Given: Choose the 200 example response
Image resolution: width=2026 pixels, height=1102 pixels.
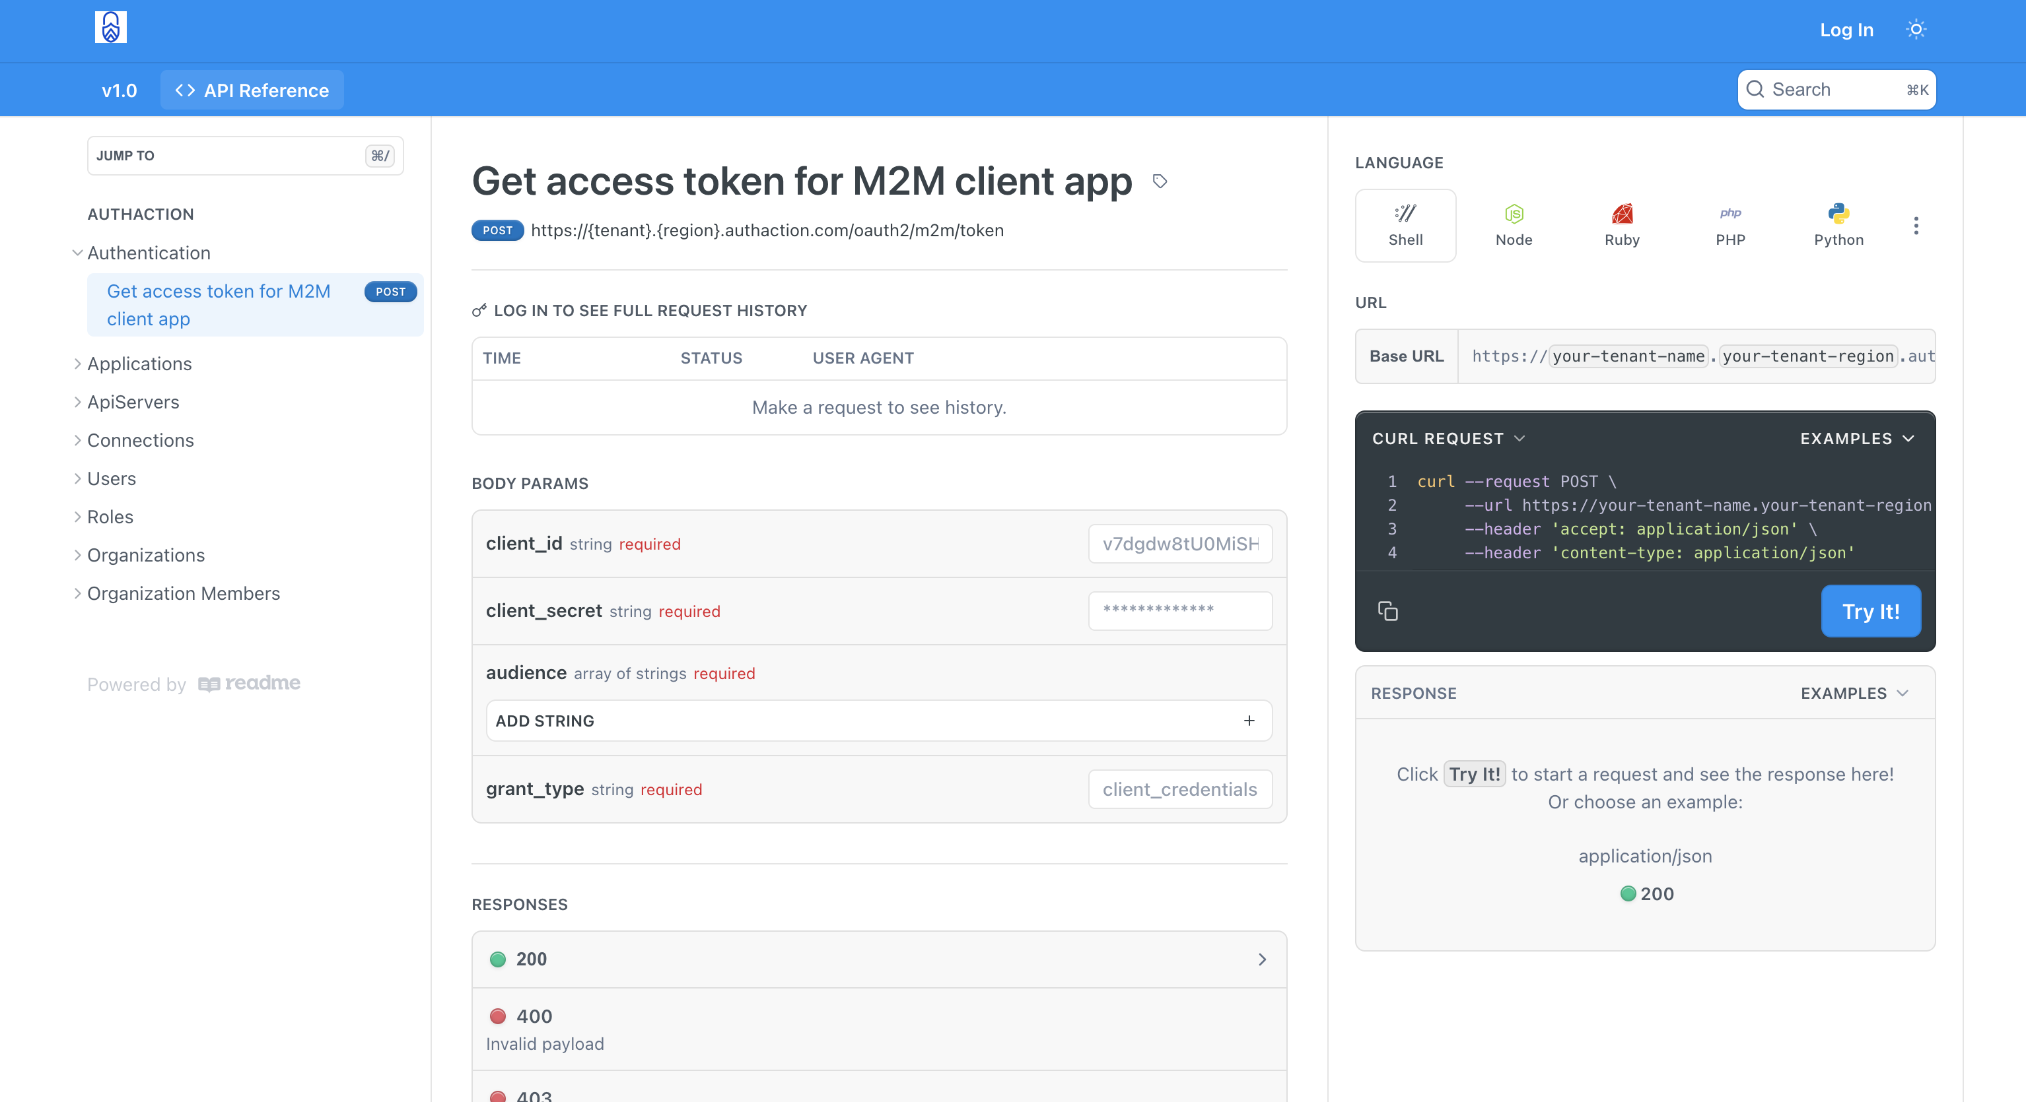Looking at the screenshot, I should pos(1647,893).
